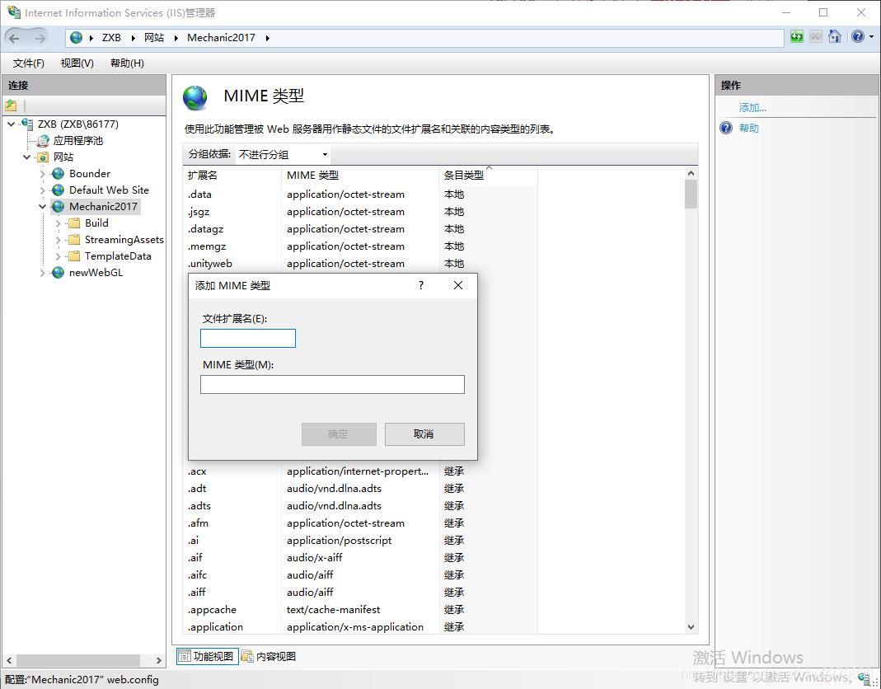Open the 文件(F) menu

tap(29, 63)
